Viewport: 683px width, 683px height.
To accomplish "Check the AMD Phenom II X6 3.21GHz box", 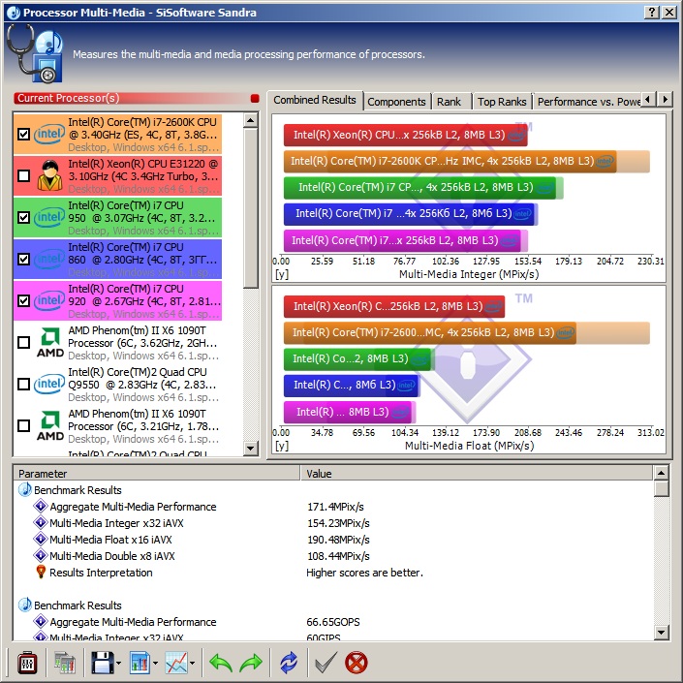I will coord(24,425).
